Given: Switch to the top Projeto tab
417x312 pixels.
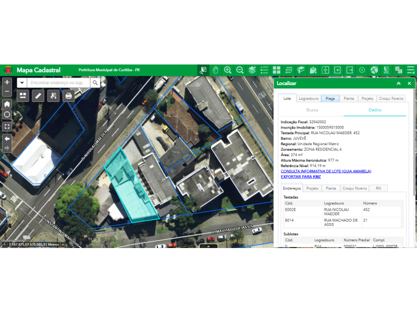Looking at the screenshot, I should (x=367, y=98).
